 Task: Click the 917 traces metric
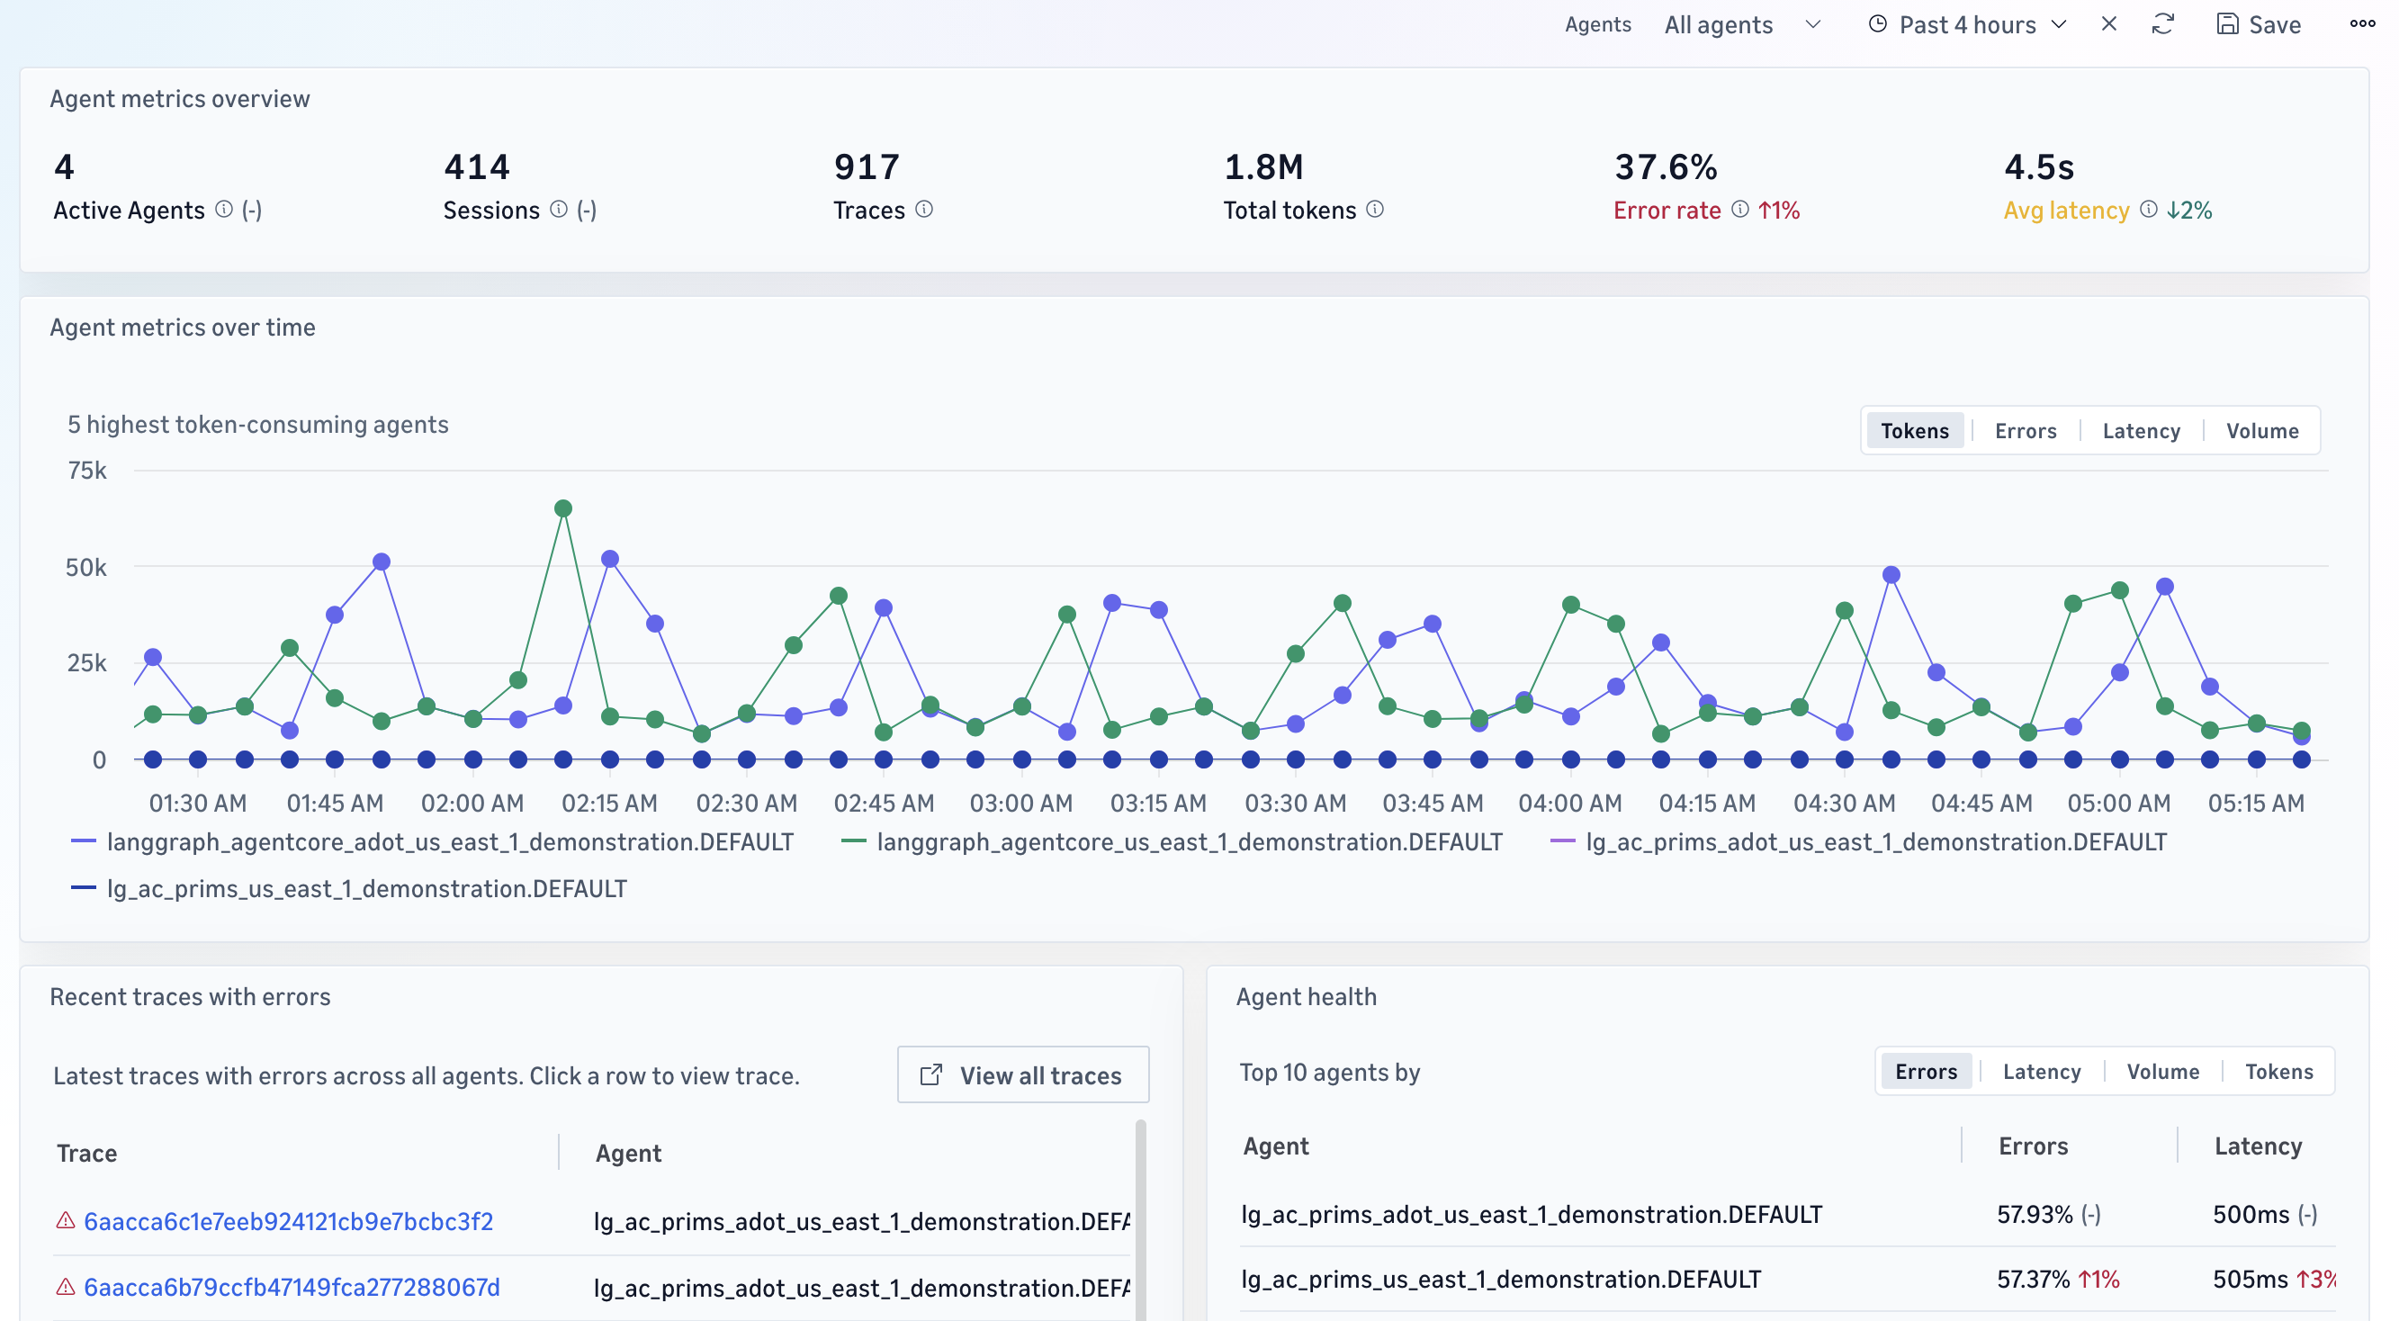[866, 167]
